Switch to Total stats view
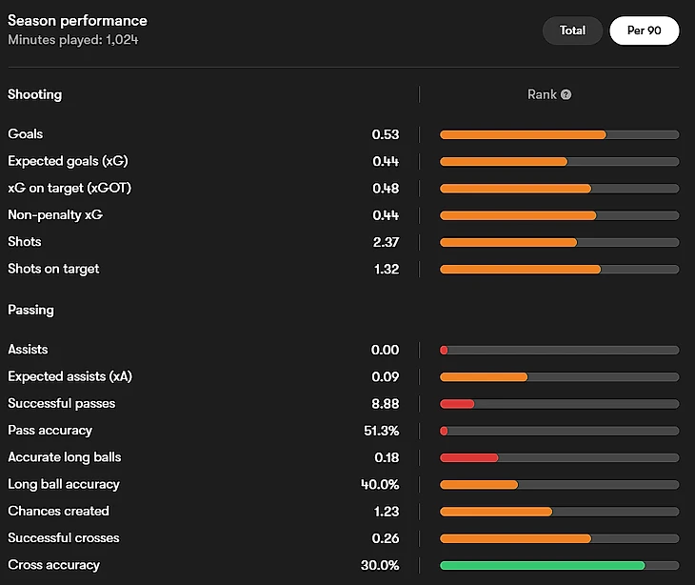 click(572, 30)
